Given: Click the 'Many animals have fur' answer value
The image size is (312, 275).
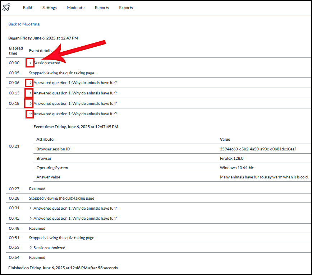Looking at the screenshot, I should tap(264, 177).
